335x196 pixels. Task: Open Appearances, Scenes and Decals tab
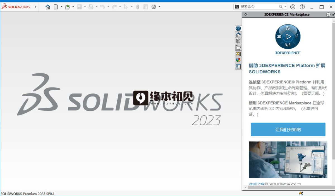[x=238, y=60]
